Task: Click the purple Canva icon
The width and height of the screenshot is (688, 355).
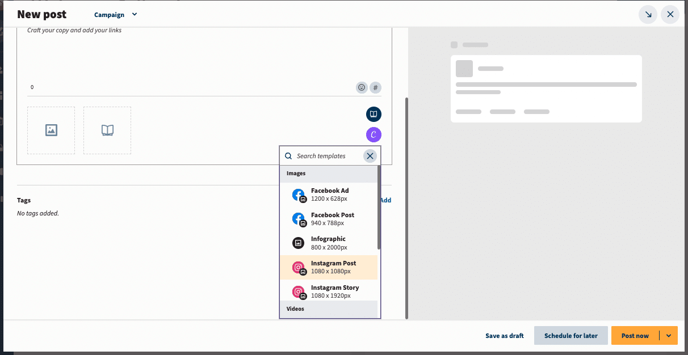Action: (x=374, y=134)
